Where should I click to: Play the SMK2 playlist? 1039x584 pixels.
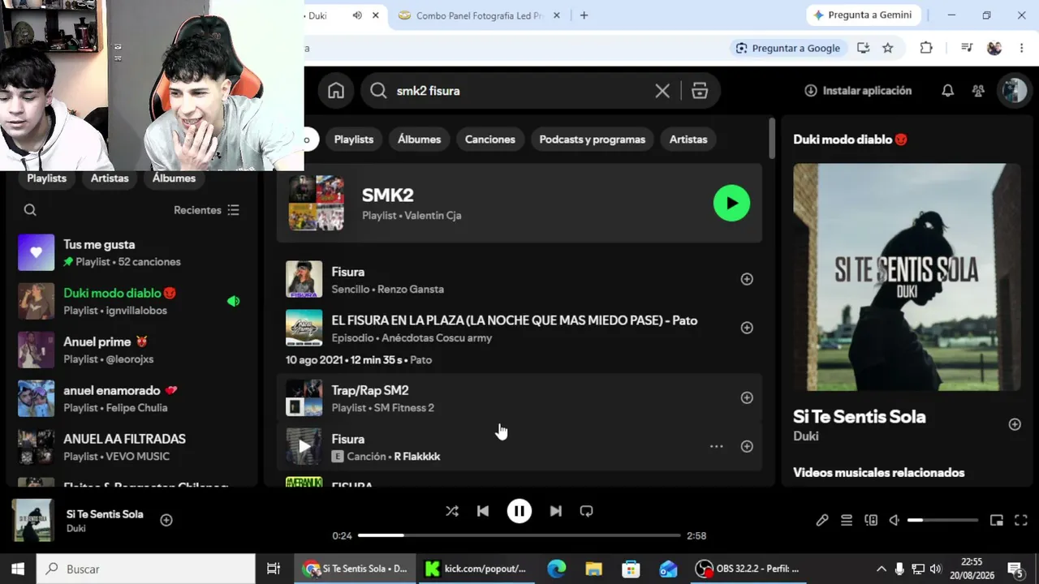731,204
